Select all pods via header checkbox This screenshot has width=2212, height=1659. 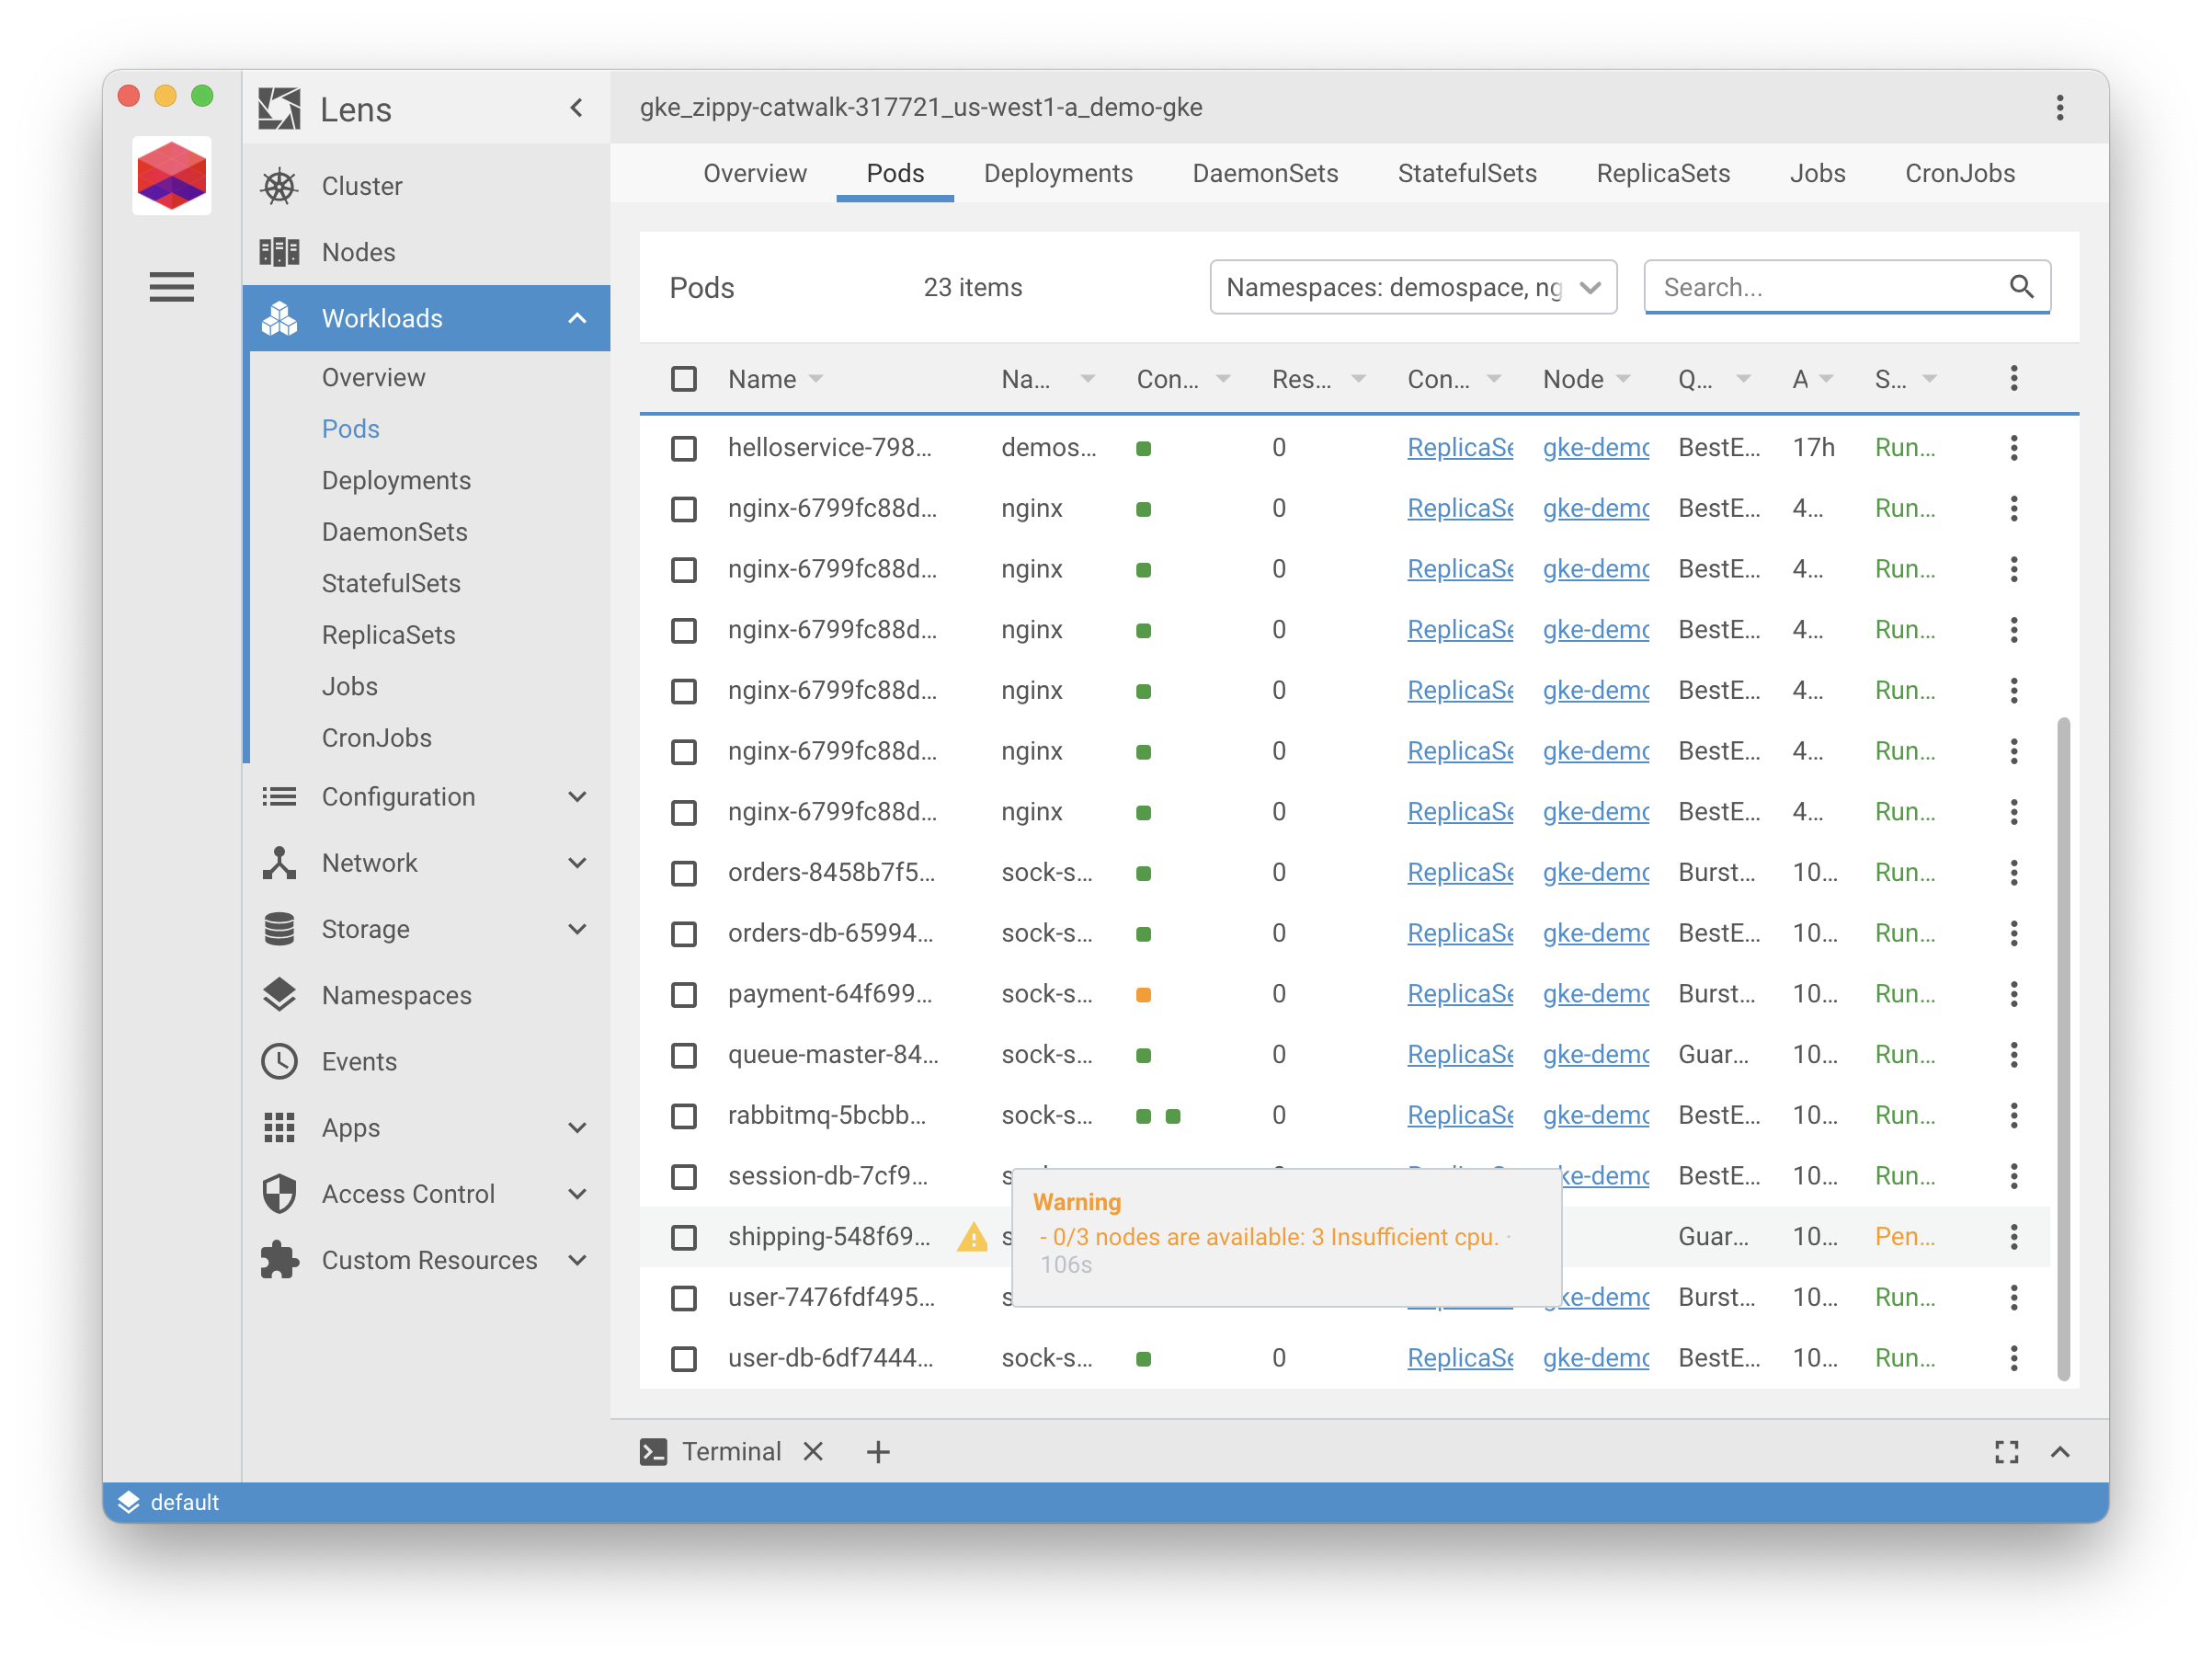(x=684, y=379)
